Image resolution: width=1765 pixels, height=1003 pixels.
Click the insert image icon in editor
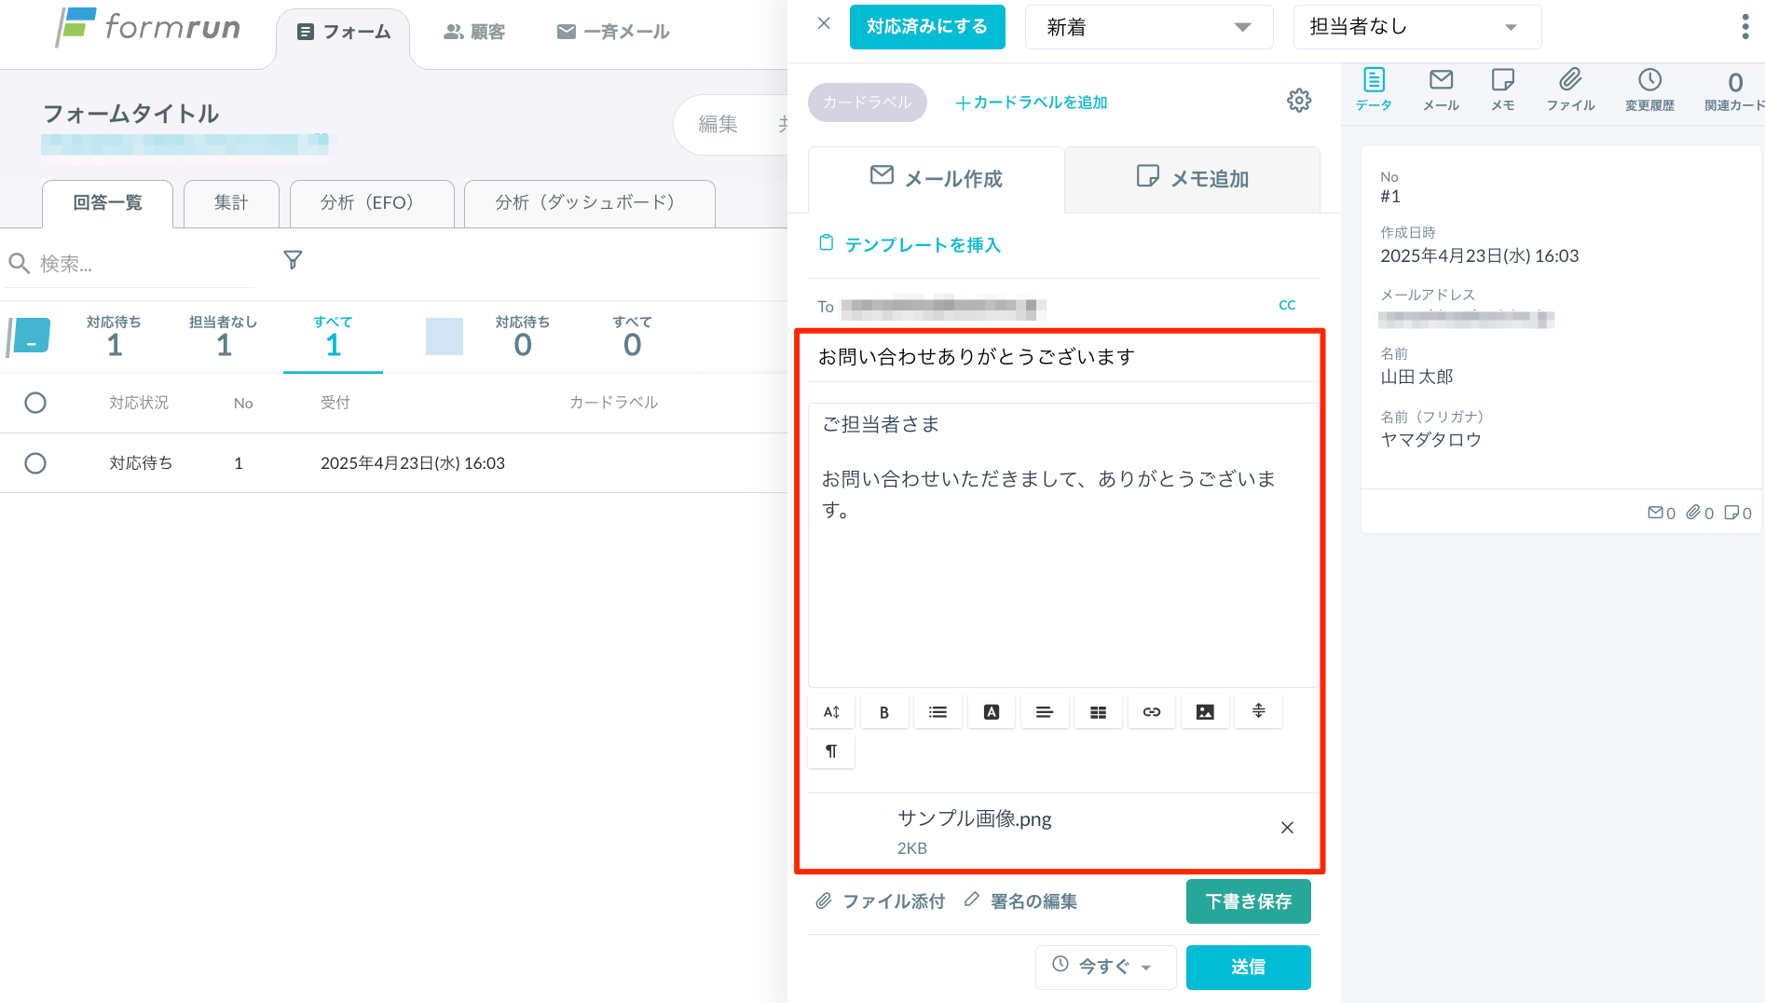point(1205,712)
